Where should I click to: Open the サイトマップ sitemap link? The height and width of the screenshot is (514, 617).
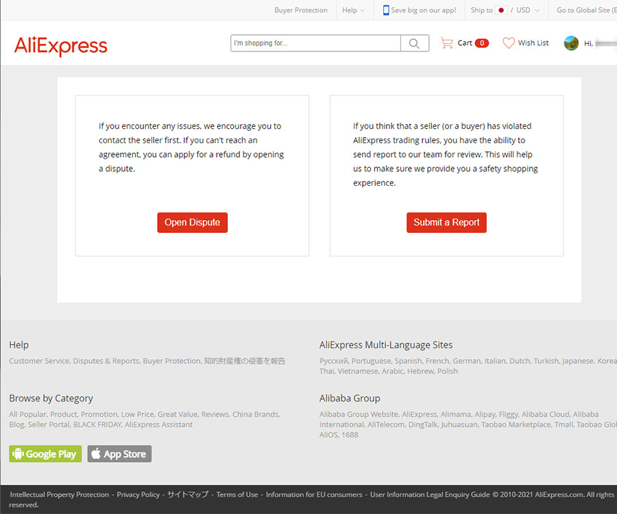tap(188, 494)
